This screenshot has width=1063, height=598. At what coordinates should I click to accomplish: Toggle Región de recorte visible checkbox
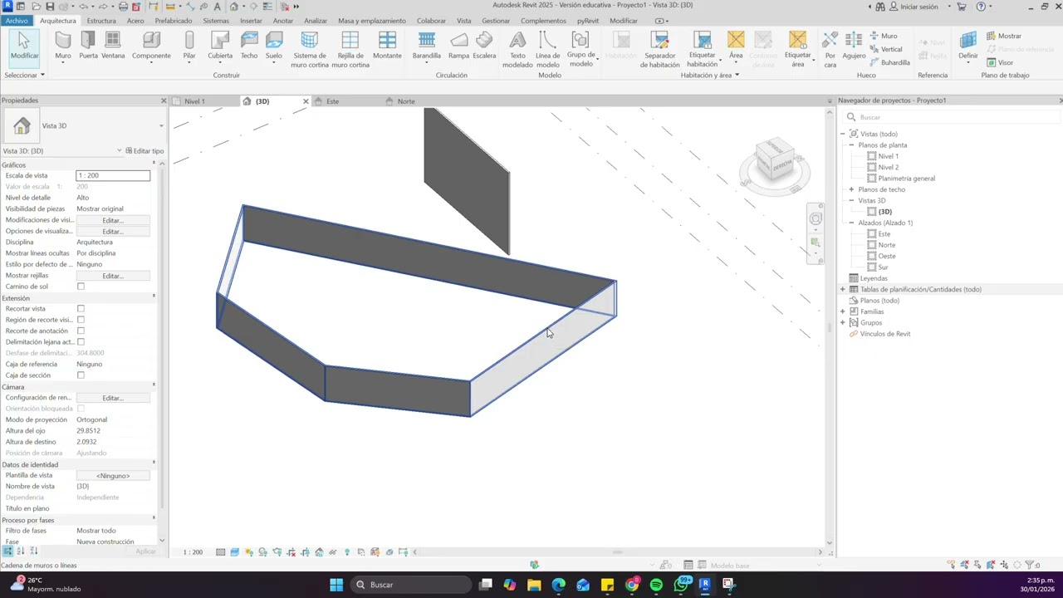click(81, 320)
